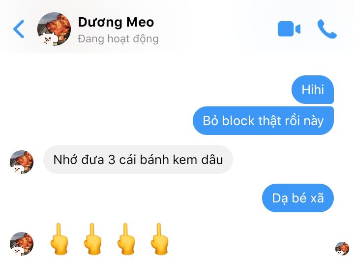354x263 pixels.
Task: Select the Hihi message bubble
Action: tap(313, 90)
